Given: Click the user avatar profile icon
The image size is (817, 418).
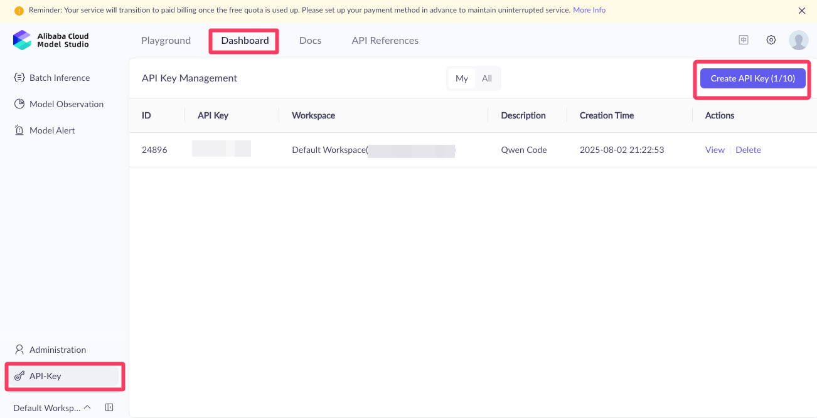Looking at the screenshot, I should click(798, 40).
